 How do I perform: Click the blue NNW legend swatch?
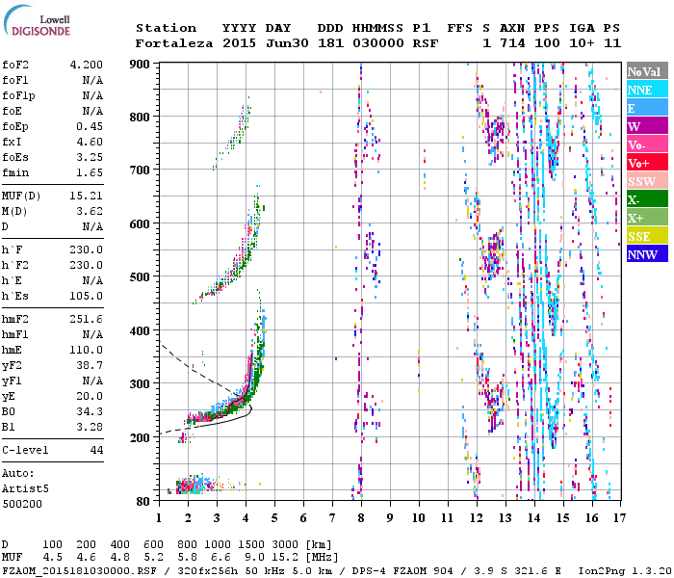(646, 254)
